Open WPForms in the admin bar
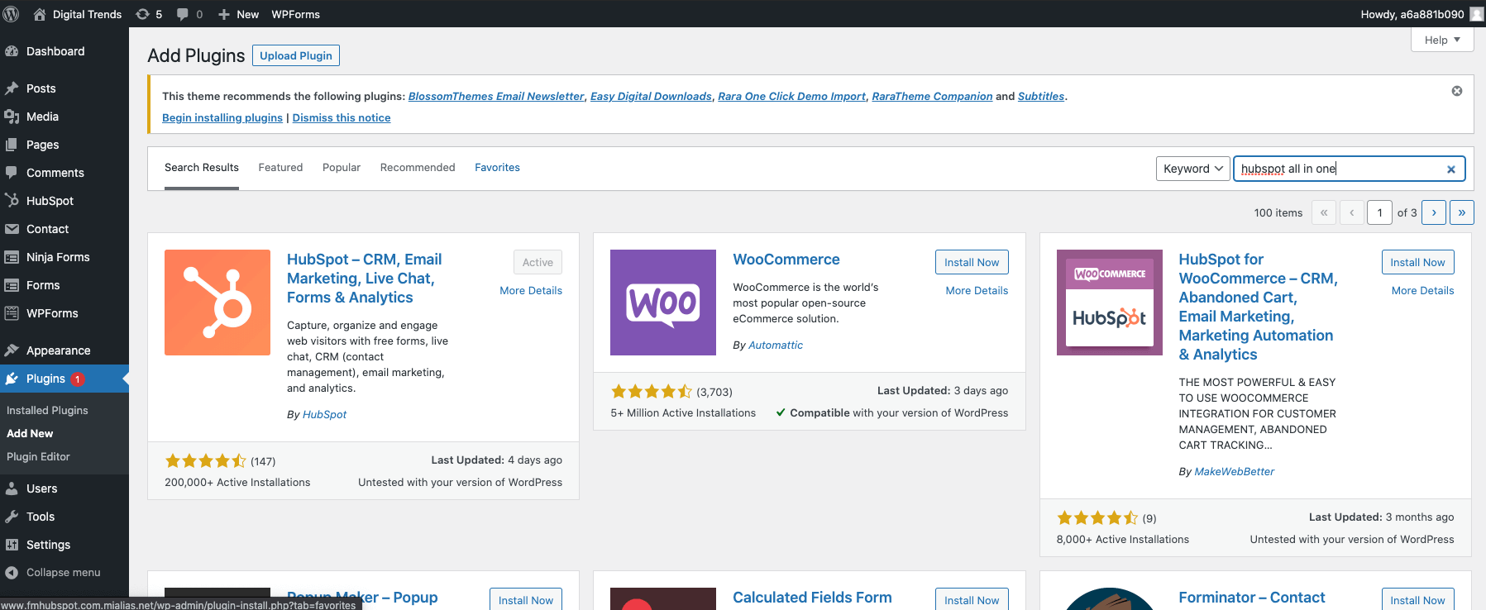1486x610 pixels. [296, 14]
